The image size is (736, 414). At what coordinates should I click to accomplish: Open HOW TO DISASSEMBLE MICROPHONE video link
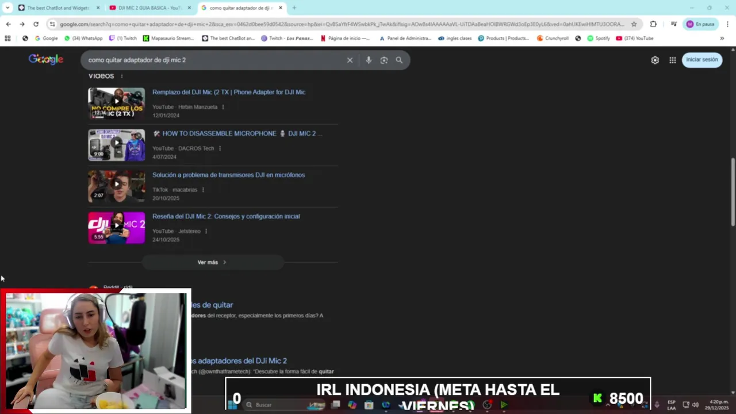coord(237,133)
